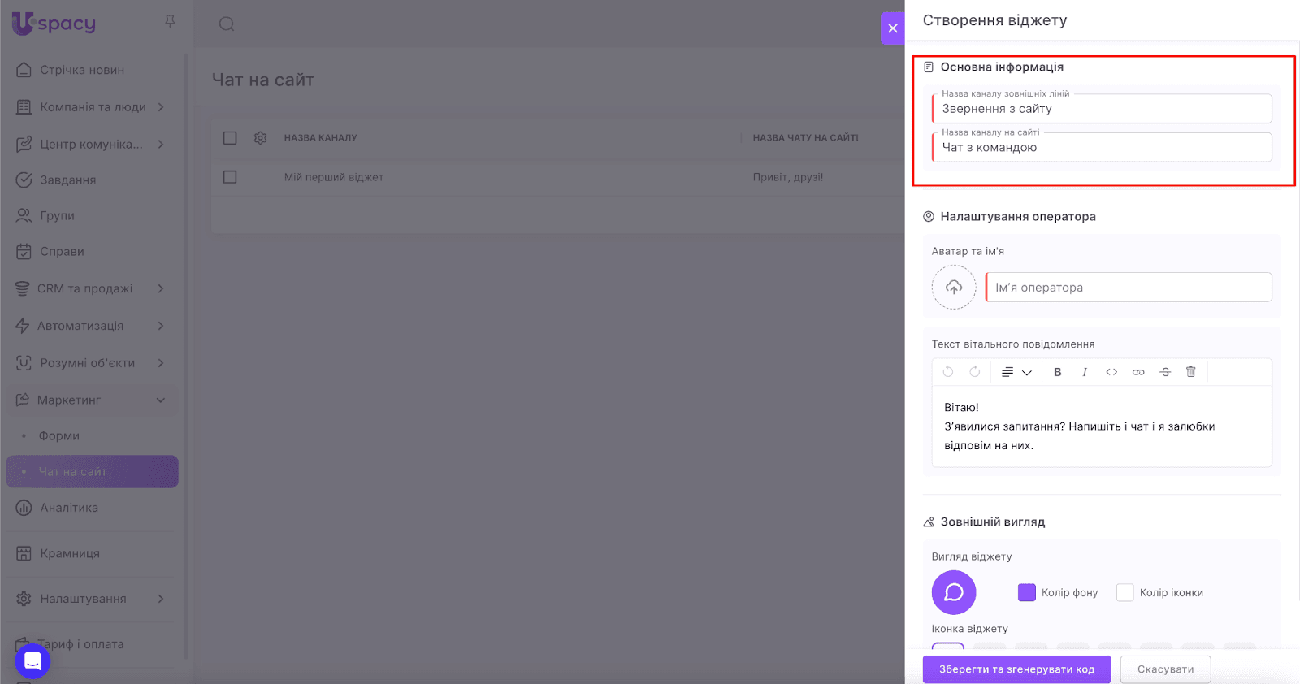Click the trash icon in editor toolbar
This screenshot has height=684, width=1300.
1191,372
